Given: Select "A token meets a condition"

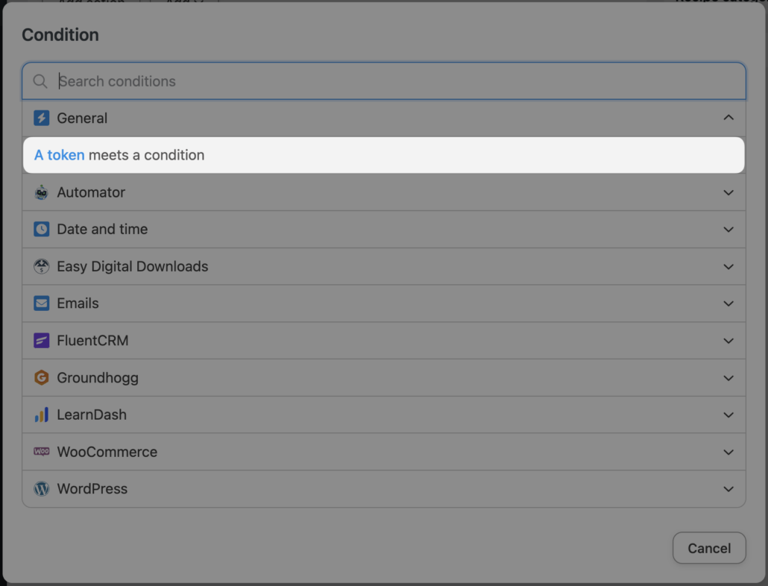Looking at the screenshot, I should tap(119, 155).
